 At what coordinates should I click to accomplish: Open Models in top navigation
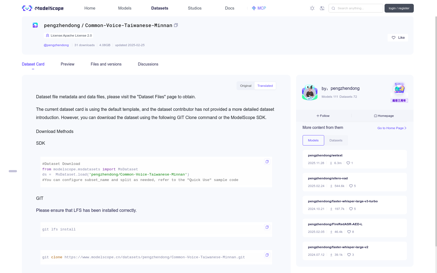(x=125, y=8)
